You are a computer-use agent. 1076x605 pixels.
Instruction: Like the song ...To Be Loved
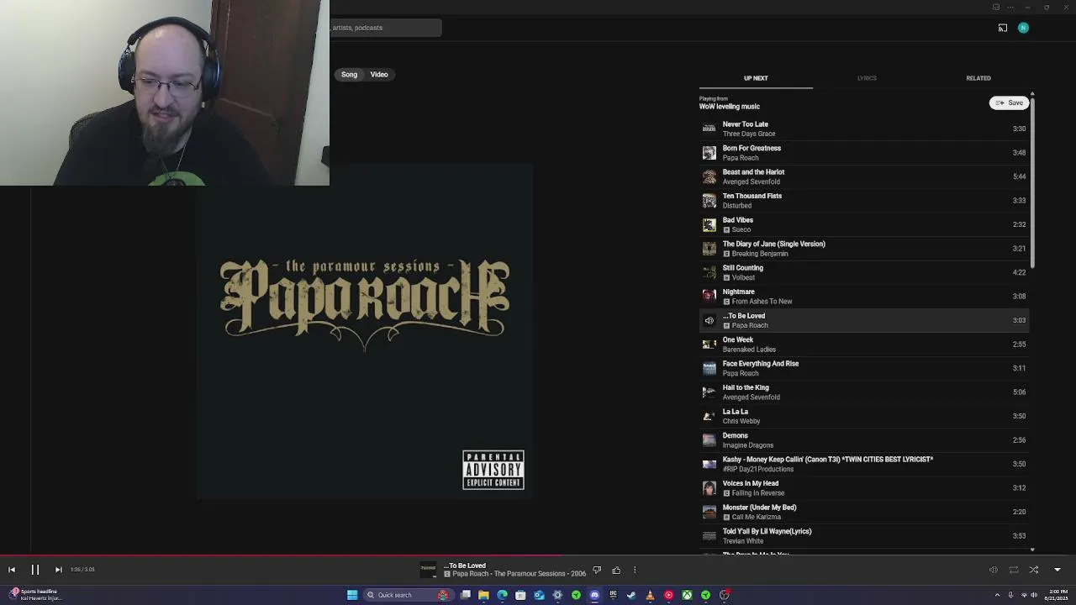coord(616,571)
